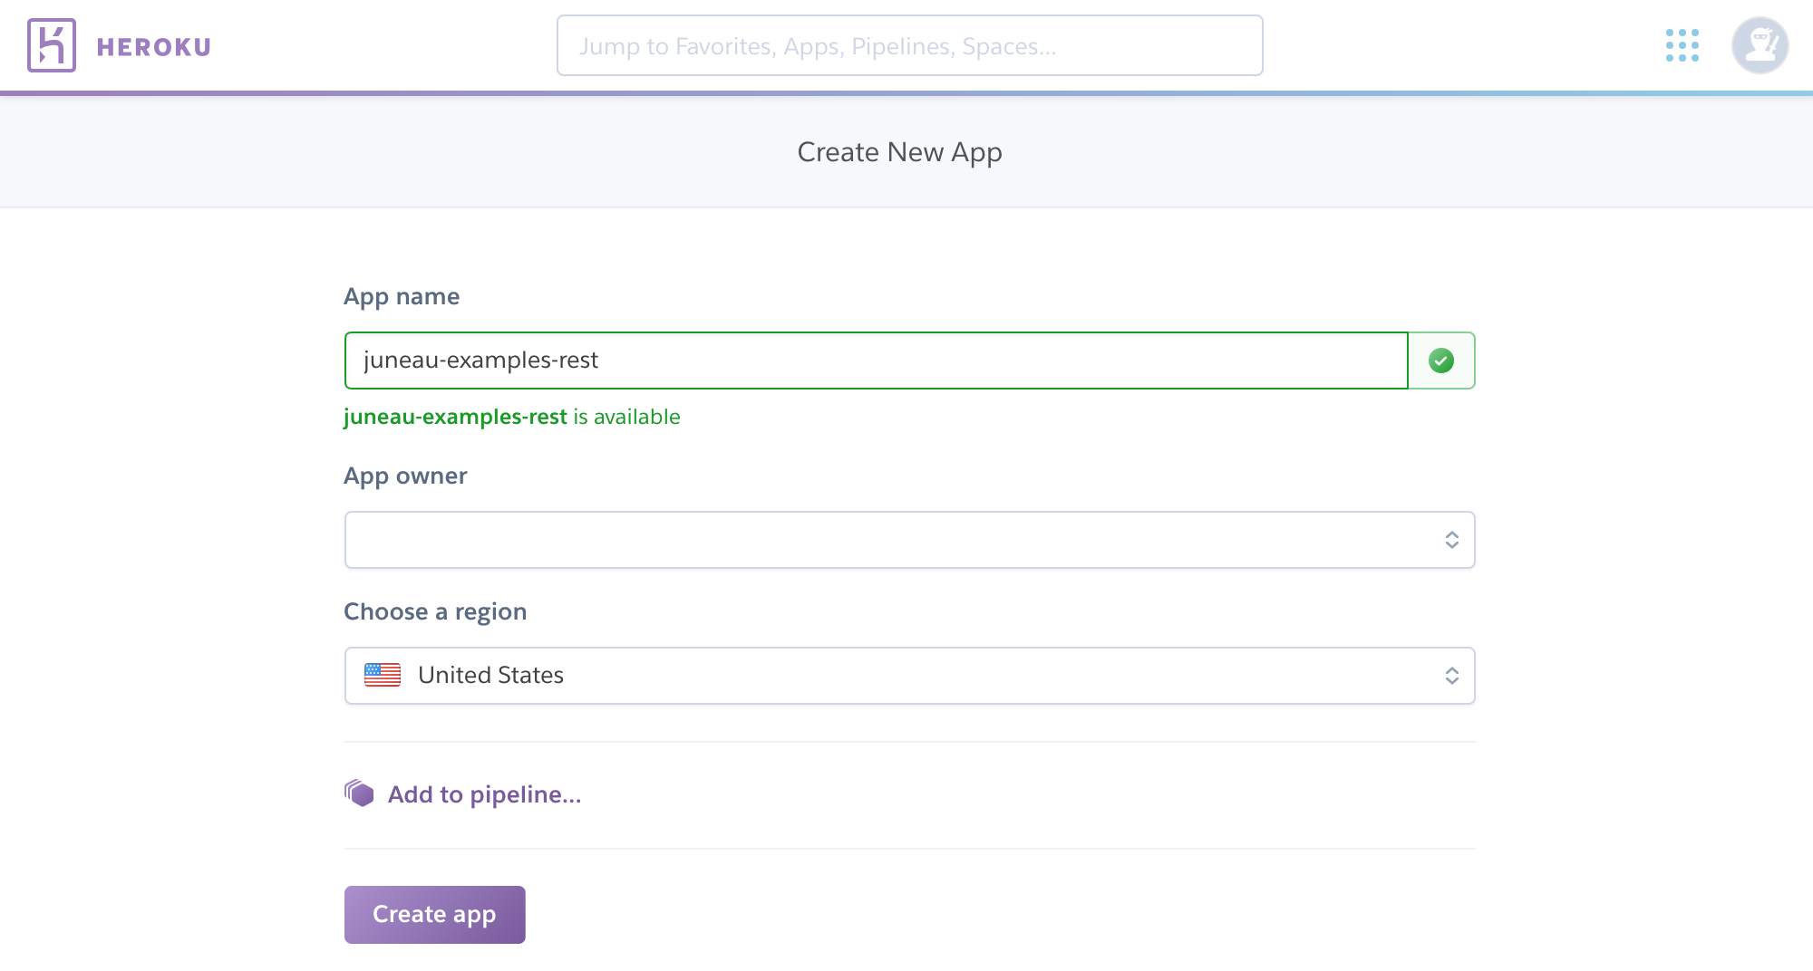Open the nine-dot app switcher grid
The width and height of the screenshot is (1813, 971).
1682,45
